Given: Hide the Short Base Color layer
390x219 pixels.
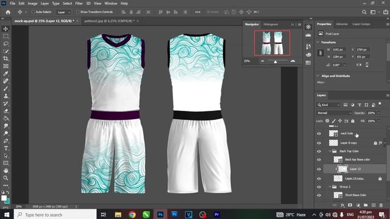Looking at the screenshot, I should 319,195.
